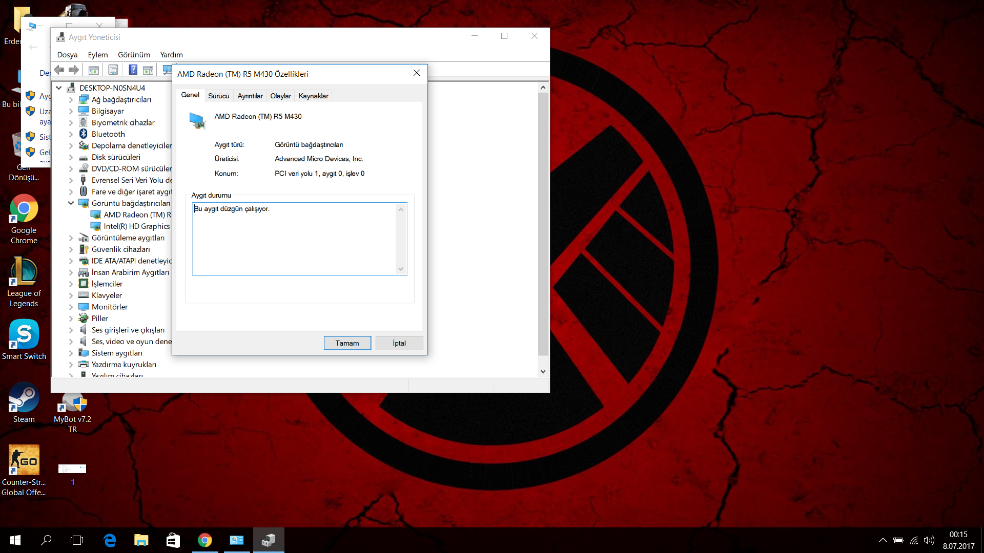
Task: Collapse the Görüntü bağdaştırıcıları node
Action: (x=71, y=203)
